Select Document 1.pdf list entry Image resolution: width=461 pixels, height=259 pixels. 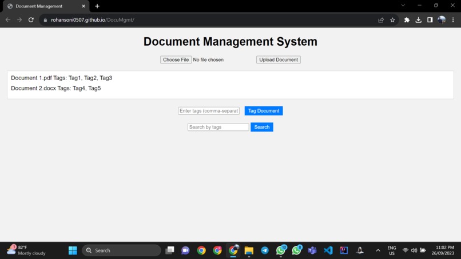[x=61, y=78]
